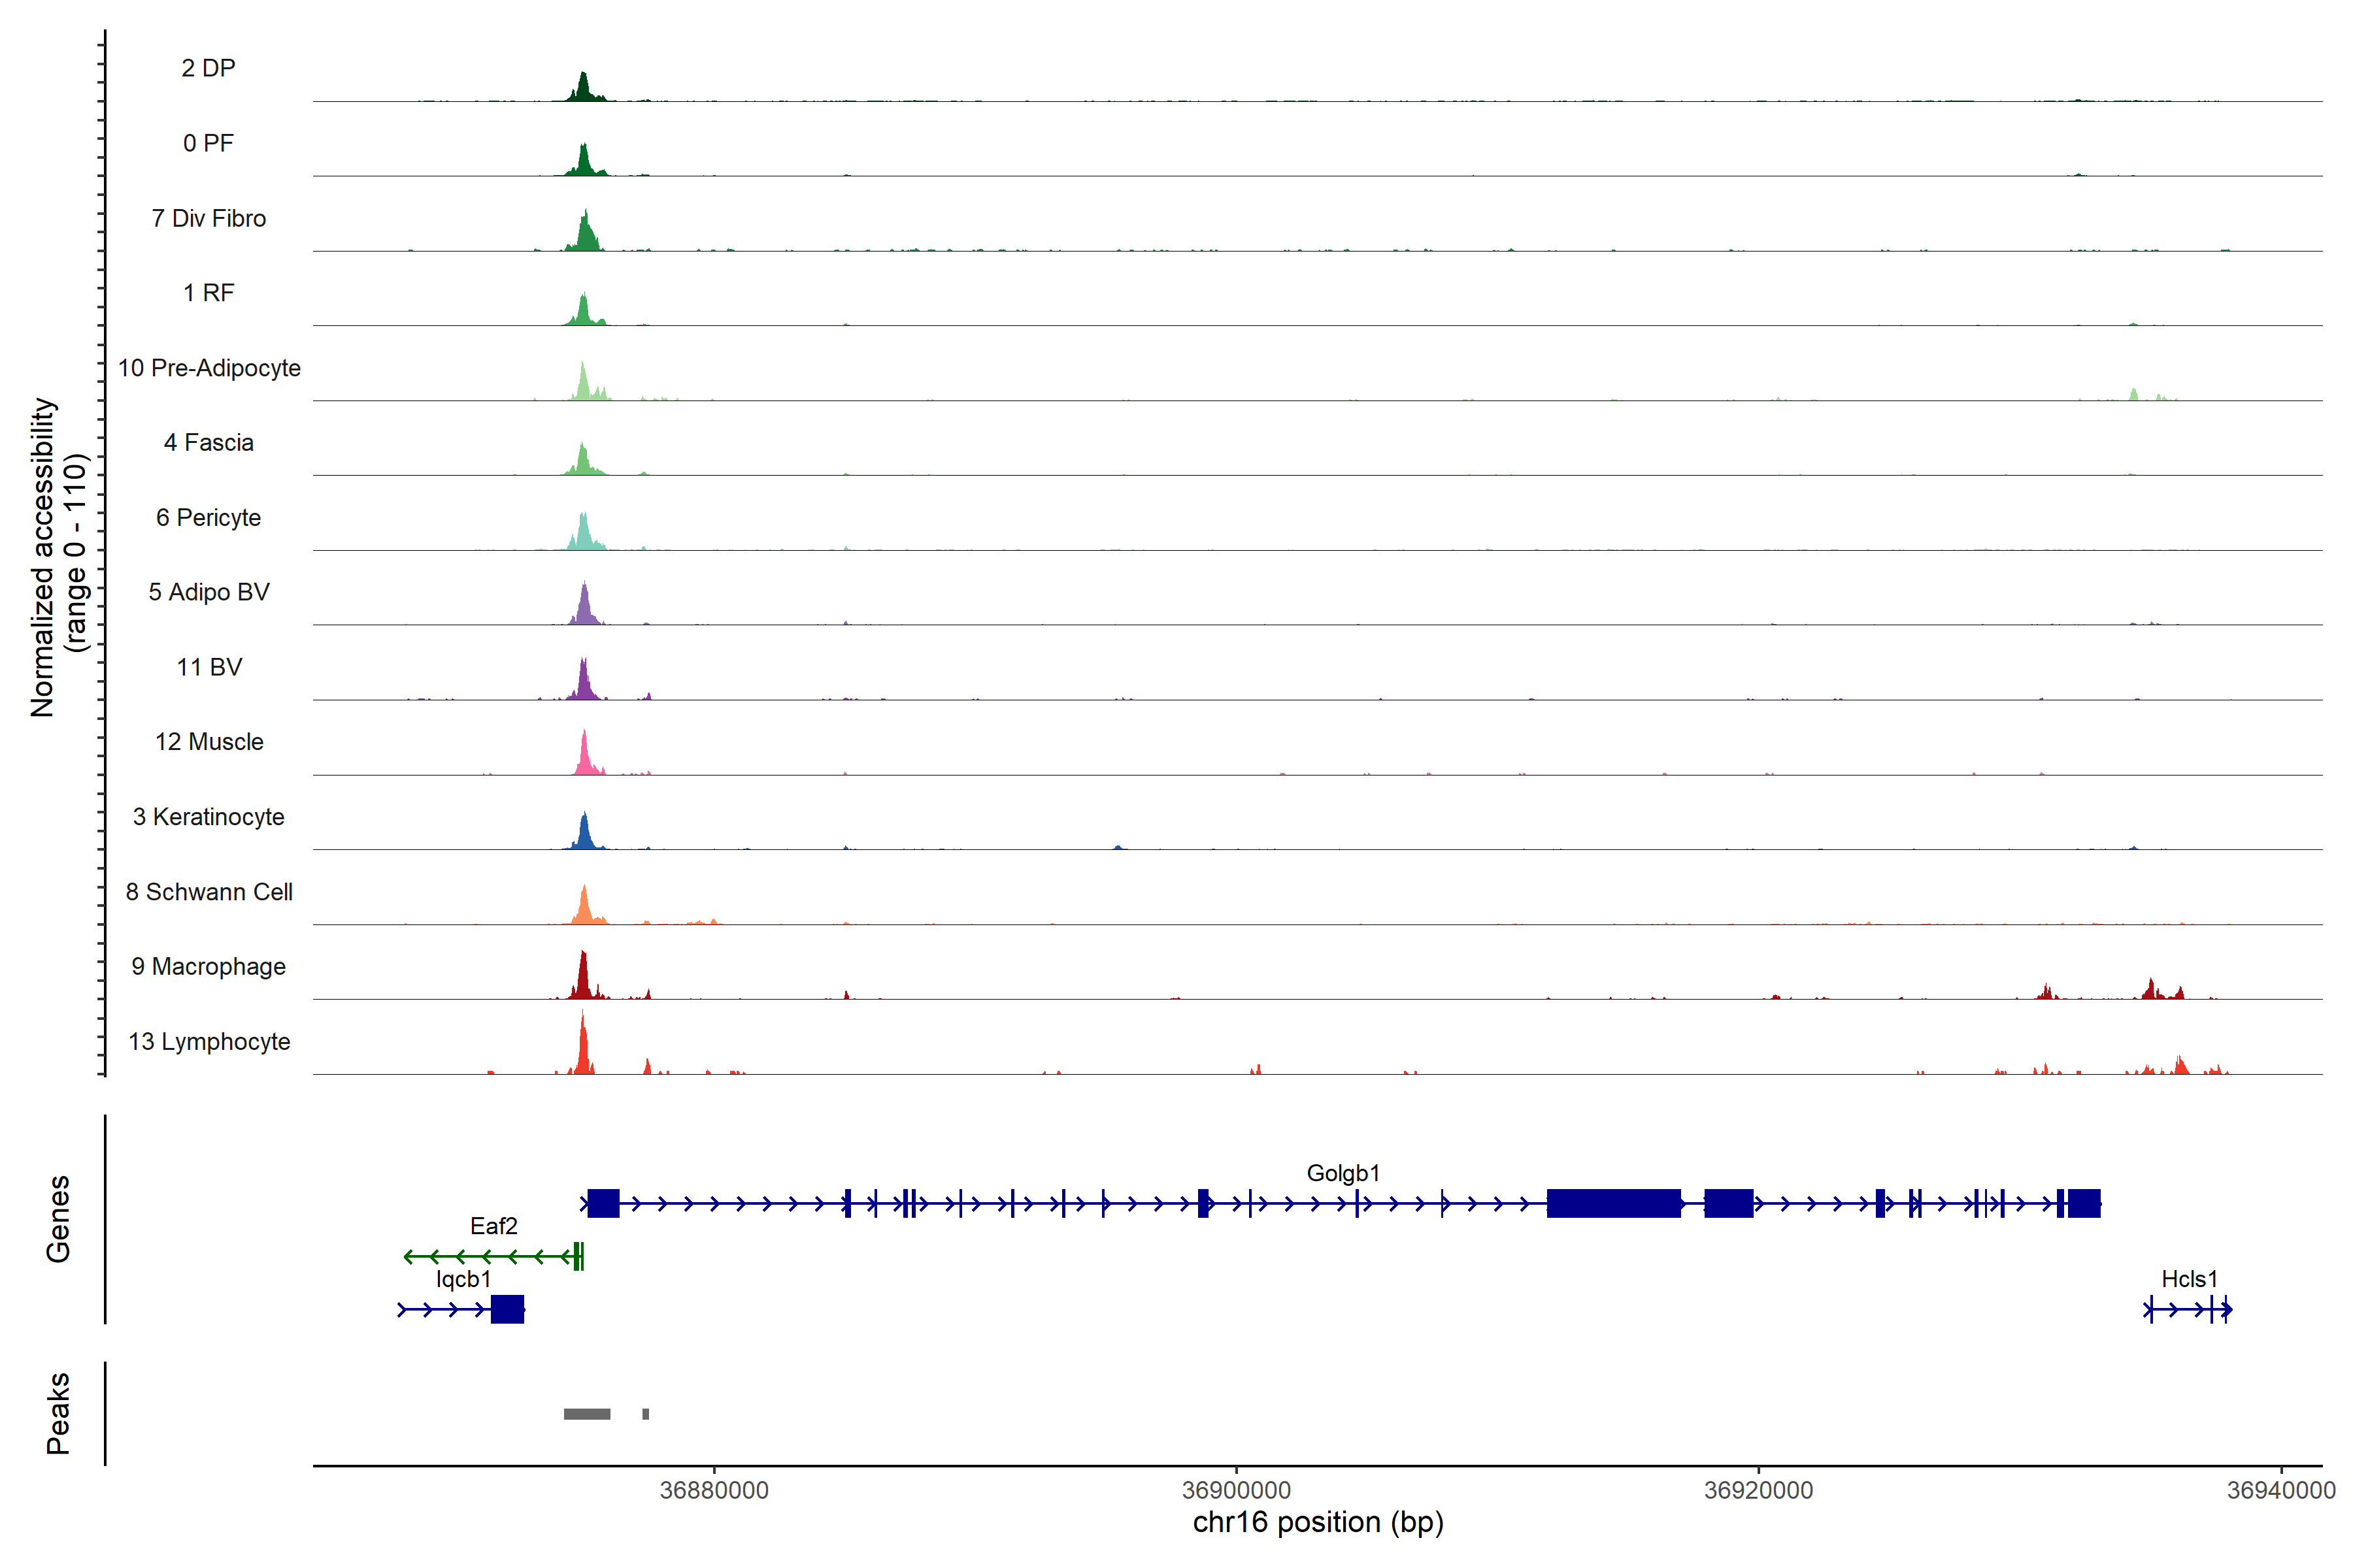This screenshot has width=2353, height=1568.
Task: Click the 3 Keratinocyte track label
Action: click(208, 817)
